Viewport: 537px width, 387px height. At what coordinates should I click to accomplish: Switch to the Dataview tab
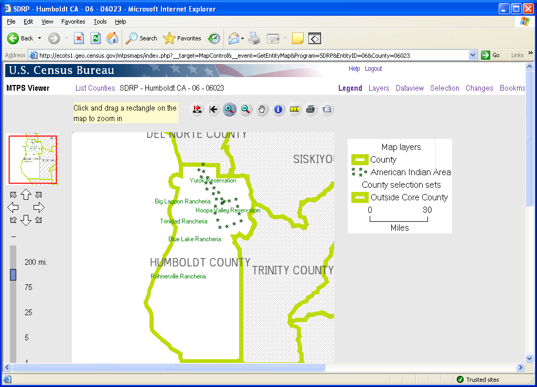point(410,88)
